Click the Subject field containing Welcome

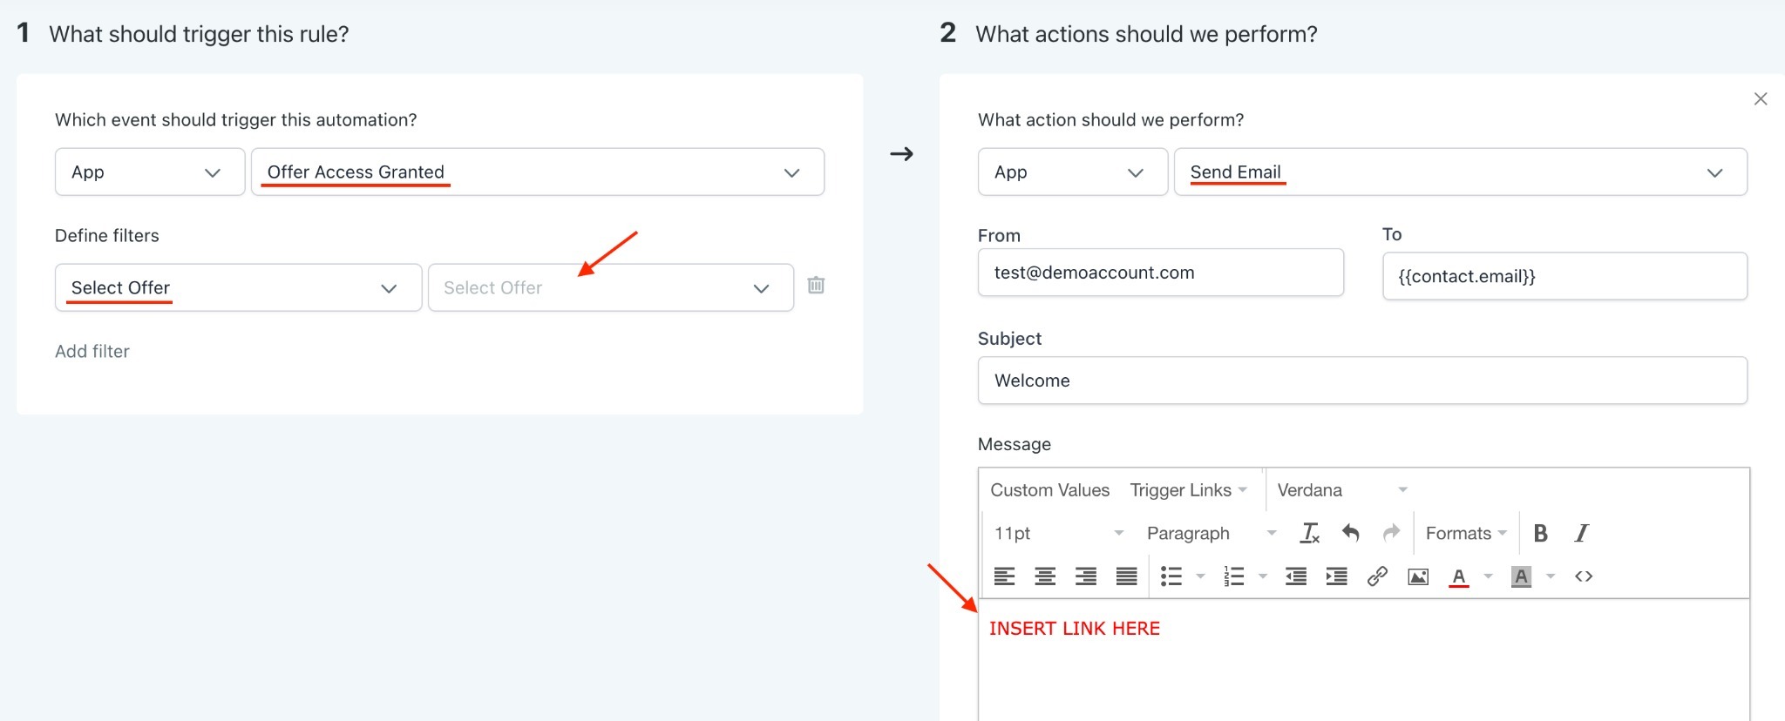click(x=1362, y=381)
